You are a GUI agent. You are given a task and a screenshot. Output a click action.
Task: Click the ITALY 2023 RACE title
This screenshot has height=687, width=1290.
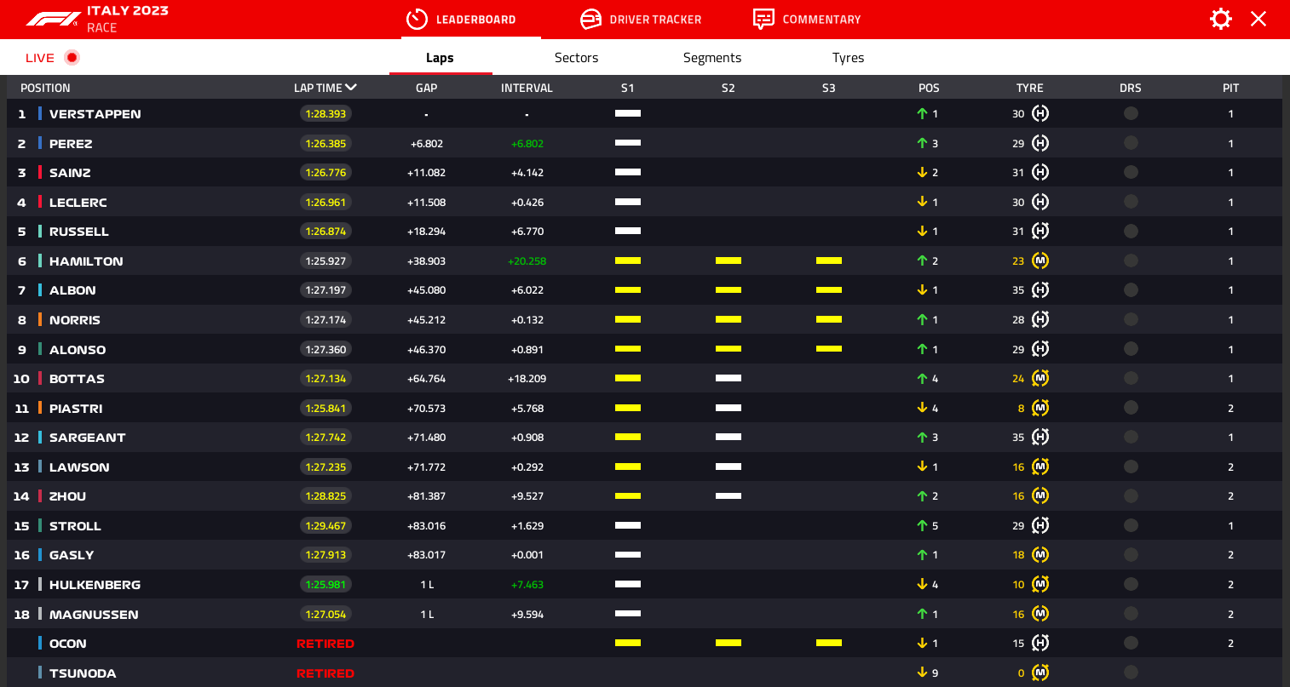pos(127,19)
